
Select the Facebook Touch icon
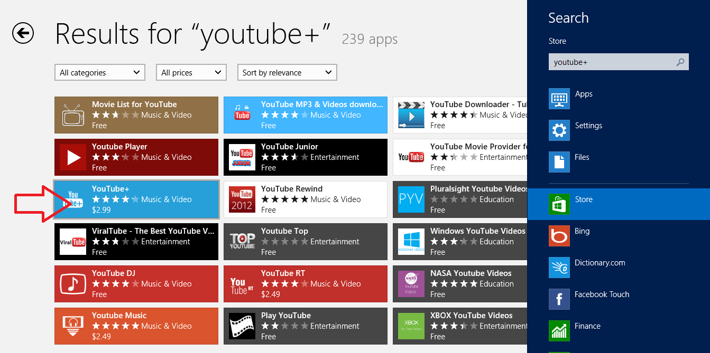coord(559,299)
